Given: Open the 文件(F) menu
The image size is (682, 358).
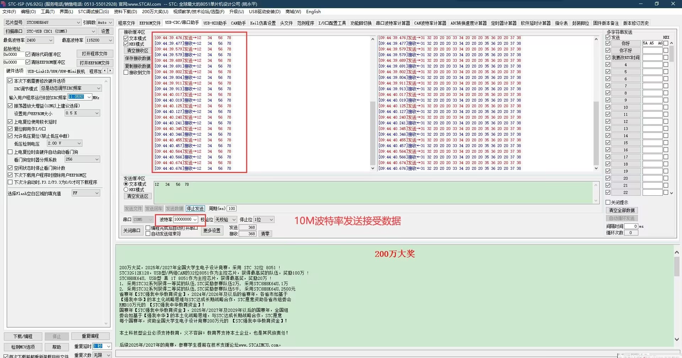Looking at the screenshot, I should (x=9, y=12).
